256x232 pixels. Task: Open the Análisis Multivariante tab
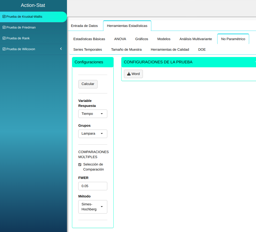[196, 39]
